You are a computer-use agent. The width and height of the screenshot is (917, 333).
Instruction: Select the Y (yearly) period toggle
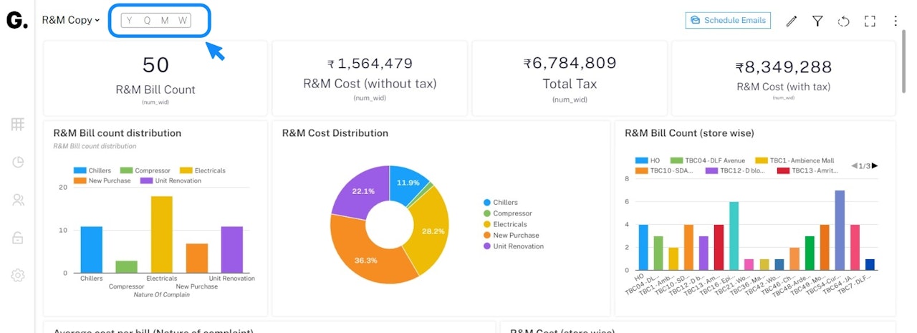click(x=130, y=20)
